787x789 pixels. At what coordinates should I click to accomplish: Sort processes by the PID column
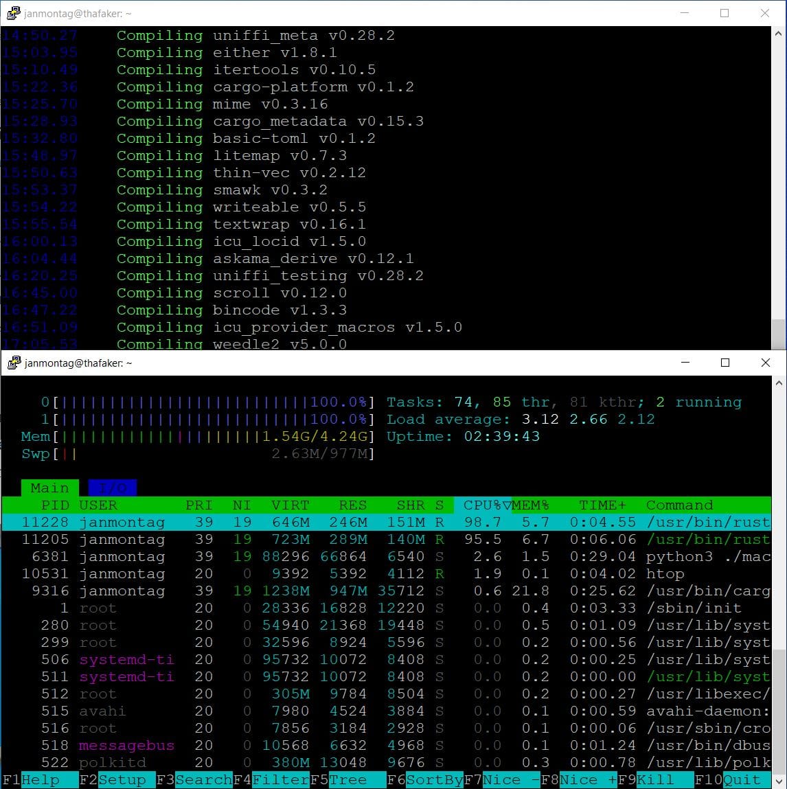tap(56, 505)
